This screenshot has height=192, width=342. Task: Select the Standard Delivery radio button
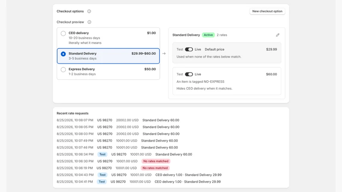click(63, 54)
